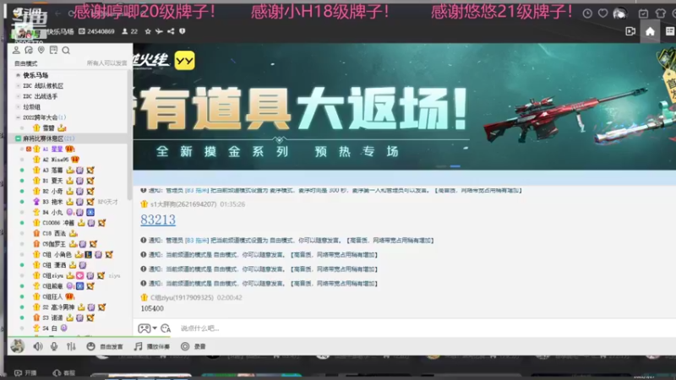The width and height of the screenshot is (676, 380).
Task: Click the channel list vertical scrollbar
Action: tap(129, 133)
